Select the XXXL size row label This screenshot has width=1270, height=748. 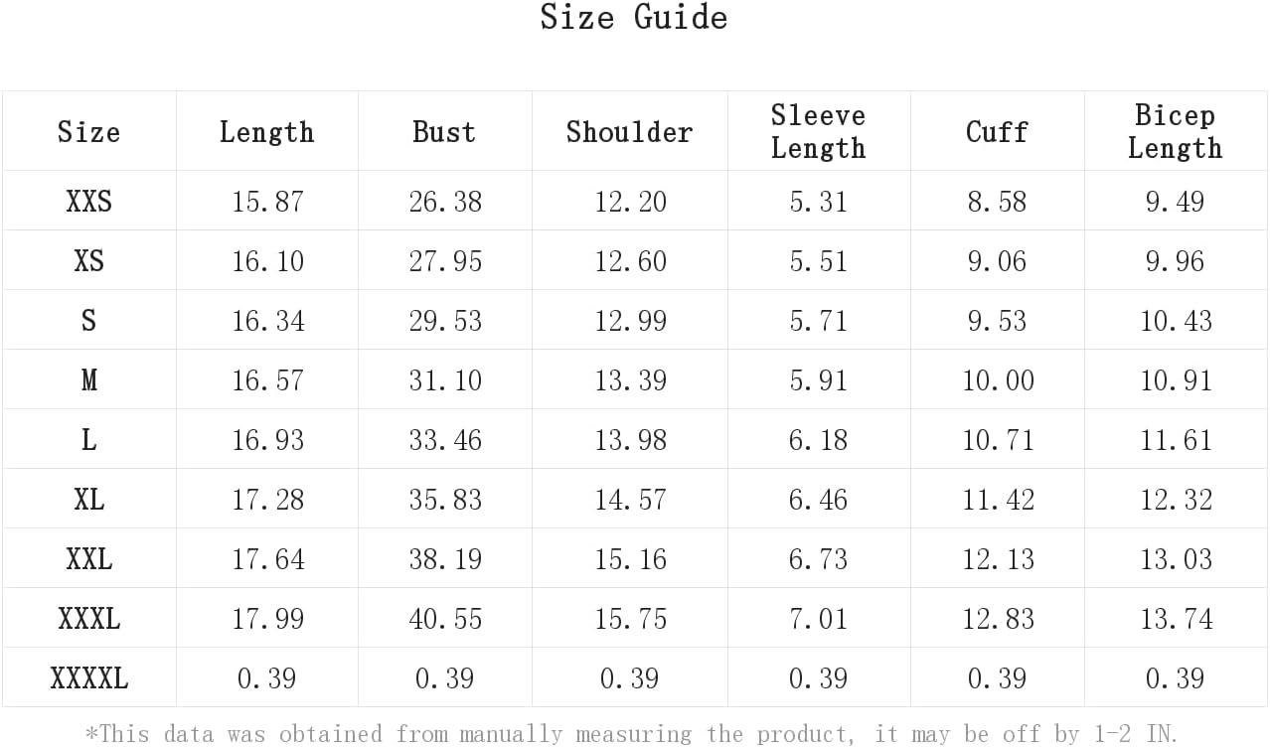click(x=88, y=619)
